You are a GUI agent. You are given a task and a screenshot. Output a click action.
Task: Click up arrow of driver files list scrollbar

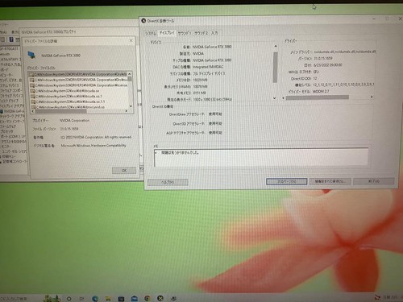click(130, 74)
